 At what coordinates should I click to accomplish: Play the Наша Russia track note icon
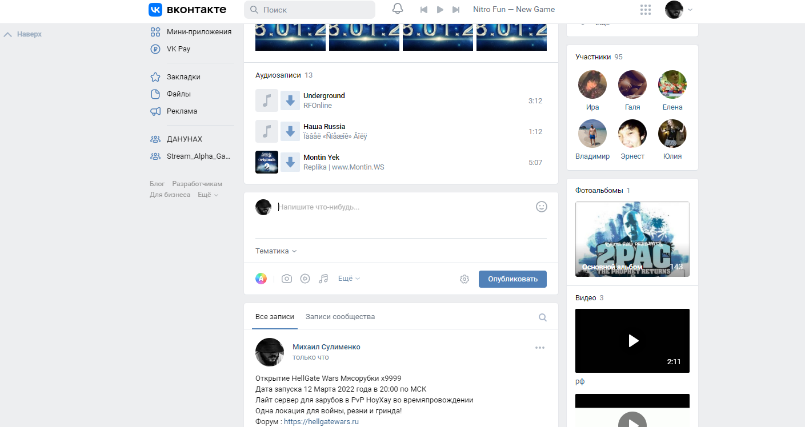tap(267, 131)
